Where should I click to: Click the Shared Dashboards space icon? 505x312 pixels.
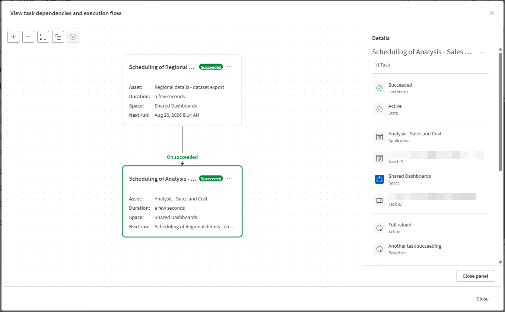[379, 179]
